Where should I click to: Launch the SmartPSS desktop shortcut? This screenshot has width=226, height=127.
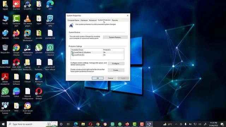click(x=28, y=5)
